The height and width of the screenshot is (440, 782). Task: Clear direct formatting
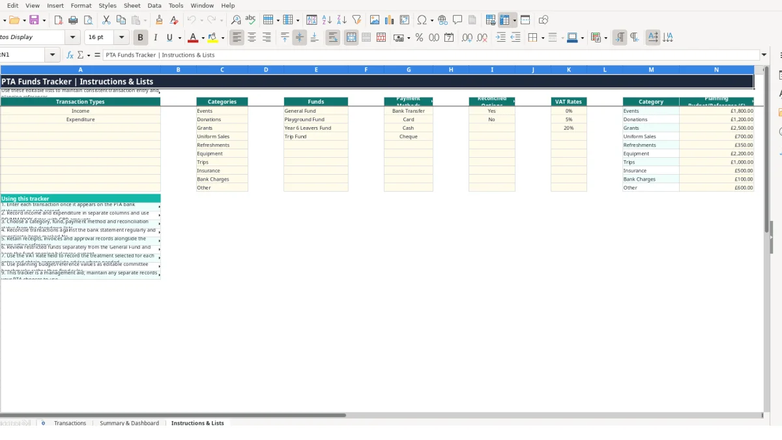coord(174,20)
